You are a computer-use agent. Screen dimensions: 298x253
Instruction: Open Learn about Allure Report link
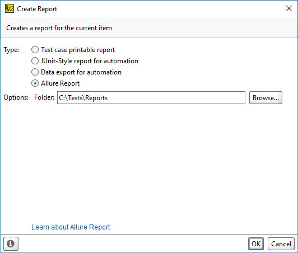[x=71, y=227]
